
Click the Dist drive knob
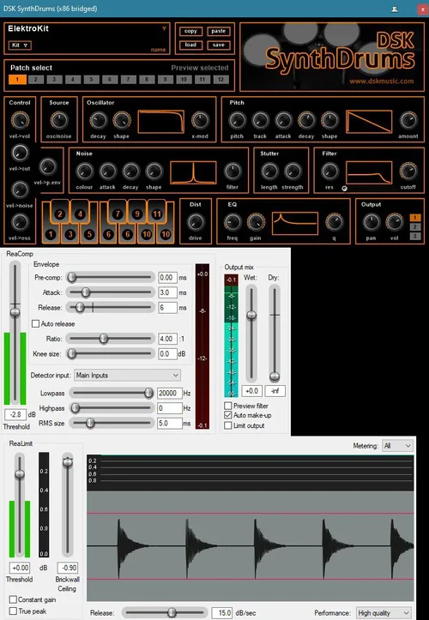click(195, 222)
